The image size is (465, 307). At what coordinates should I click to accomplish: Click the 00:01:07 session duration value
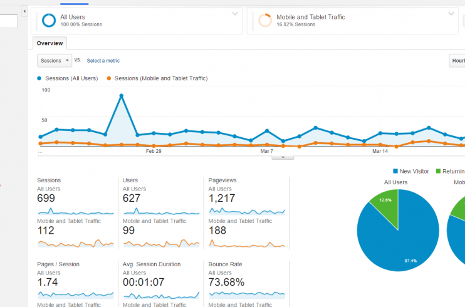click(144, 282)
